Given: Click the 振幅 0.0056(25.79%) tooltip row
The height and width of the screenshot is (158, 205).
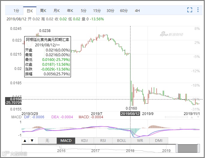Looking at the screenshot, I should coord(48,74).
